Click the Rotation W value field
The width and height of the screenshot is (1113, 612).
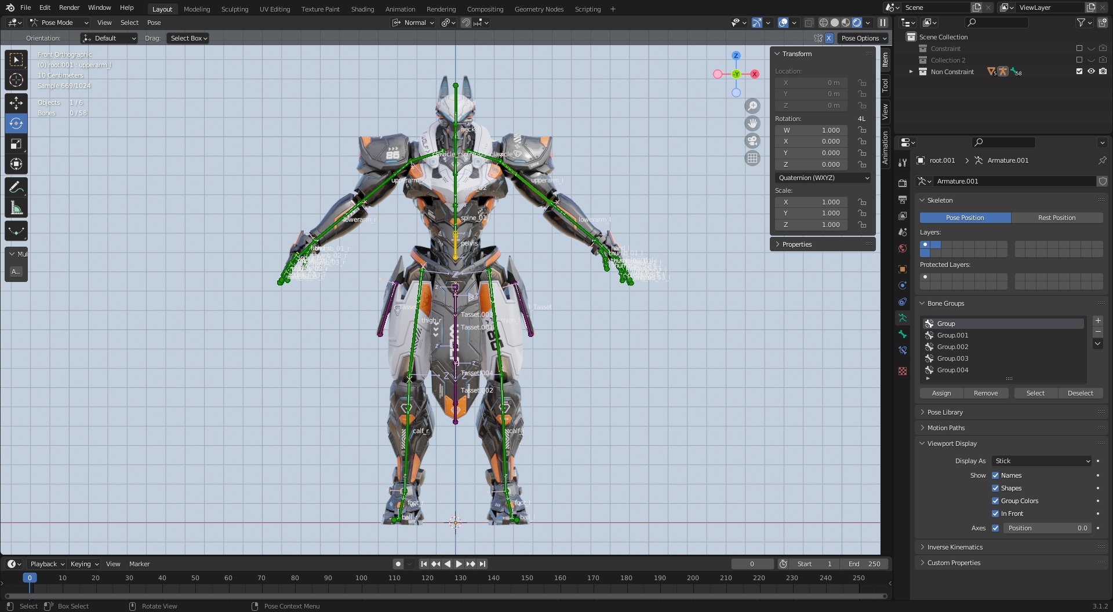(811, 130)
